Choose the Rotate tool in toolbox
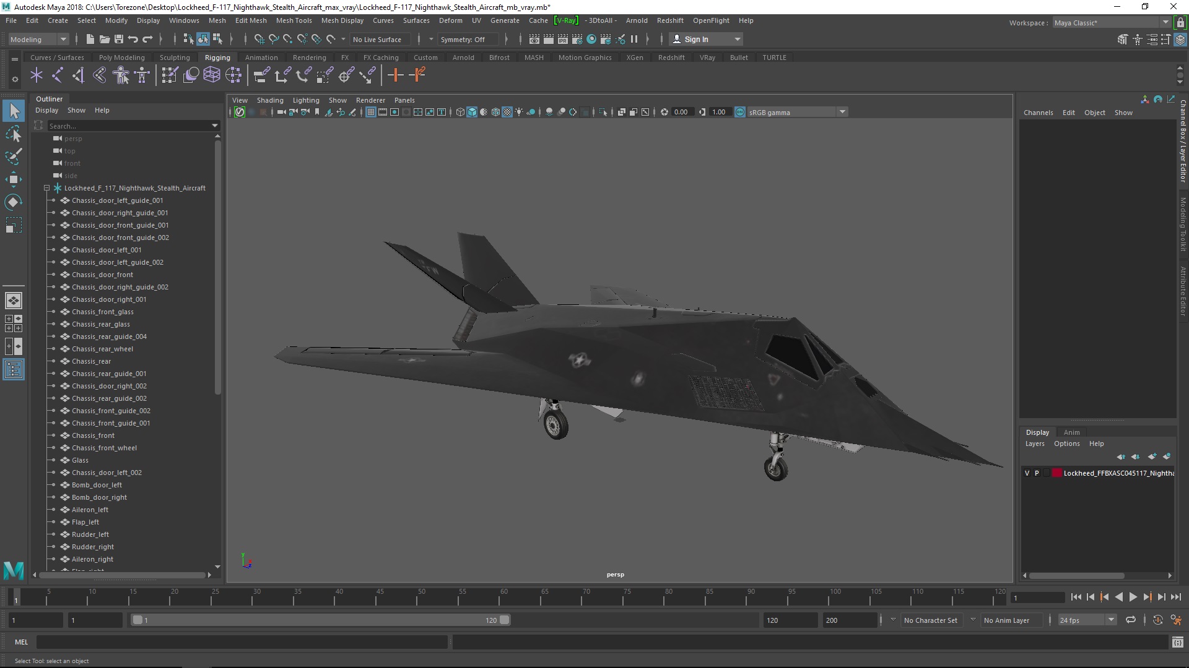 (14, 202)
